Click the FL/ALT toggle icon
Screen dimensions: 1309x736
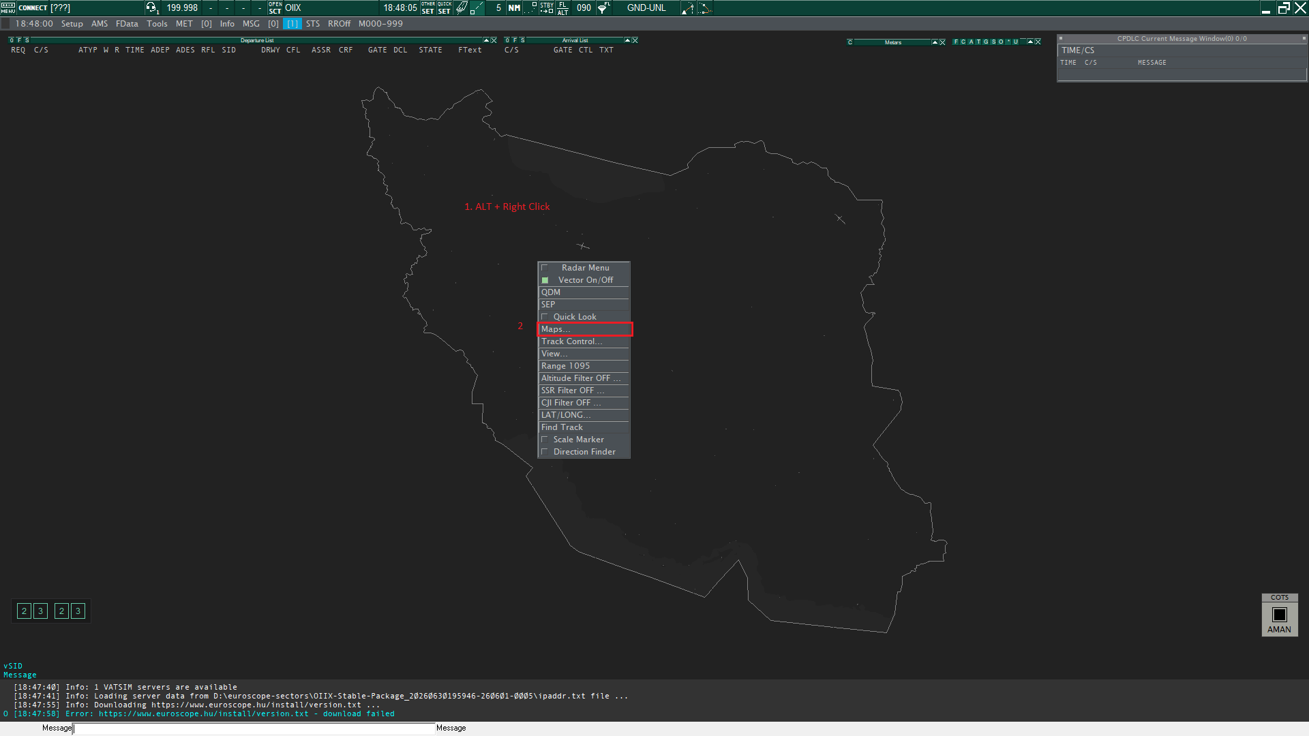coord(563,7)
